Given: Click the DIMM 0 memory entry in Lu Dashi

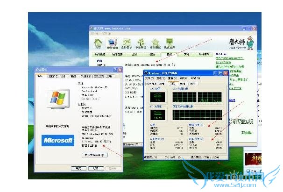Looking at the screenshot, I should 102,64.
